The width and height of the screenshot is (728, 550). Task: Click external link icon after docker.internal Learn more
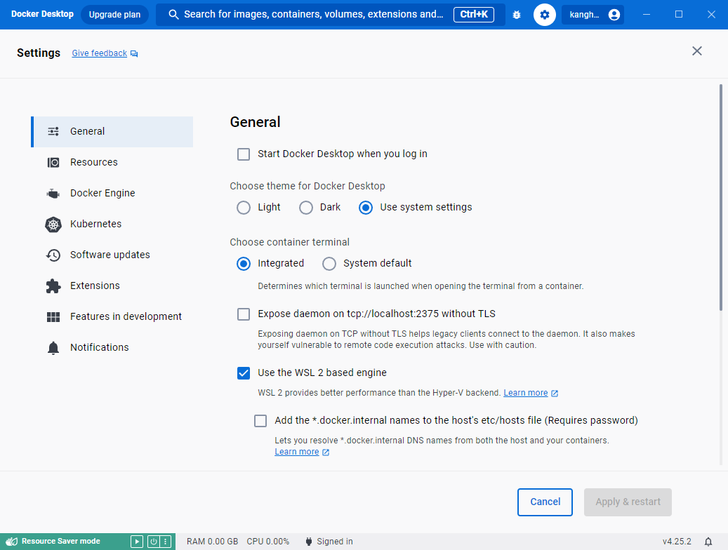(326, 452)
